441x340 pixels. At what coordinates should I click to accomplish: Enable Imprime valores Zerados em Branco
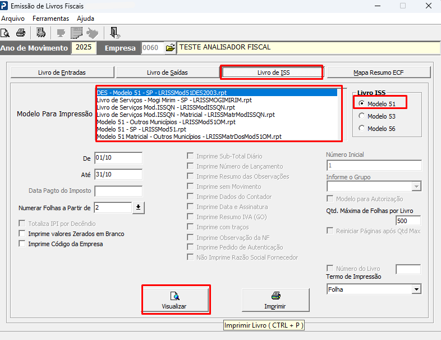click(x=22, y=233)
